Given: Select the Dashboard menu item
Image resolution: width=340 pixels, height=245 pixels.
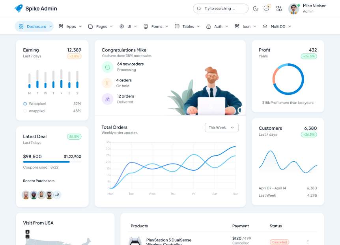Looking at the screenshot, I should [34, 26].
